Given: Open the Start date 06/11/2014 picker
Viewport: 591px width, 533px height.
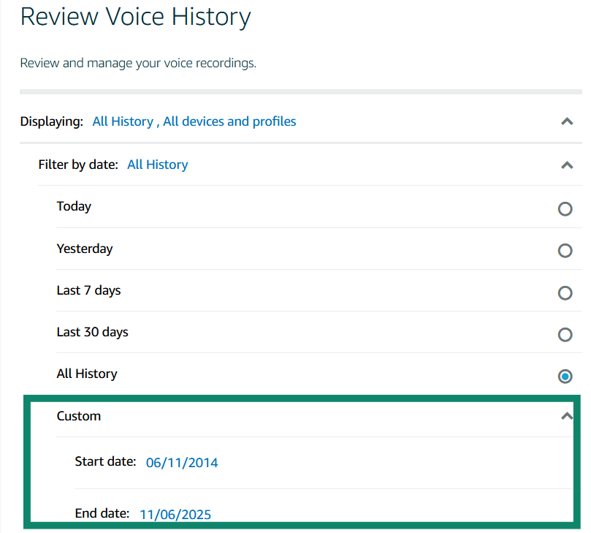Looking at the screenshot, I should pos(182,463).
